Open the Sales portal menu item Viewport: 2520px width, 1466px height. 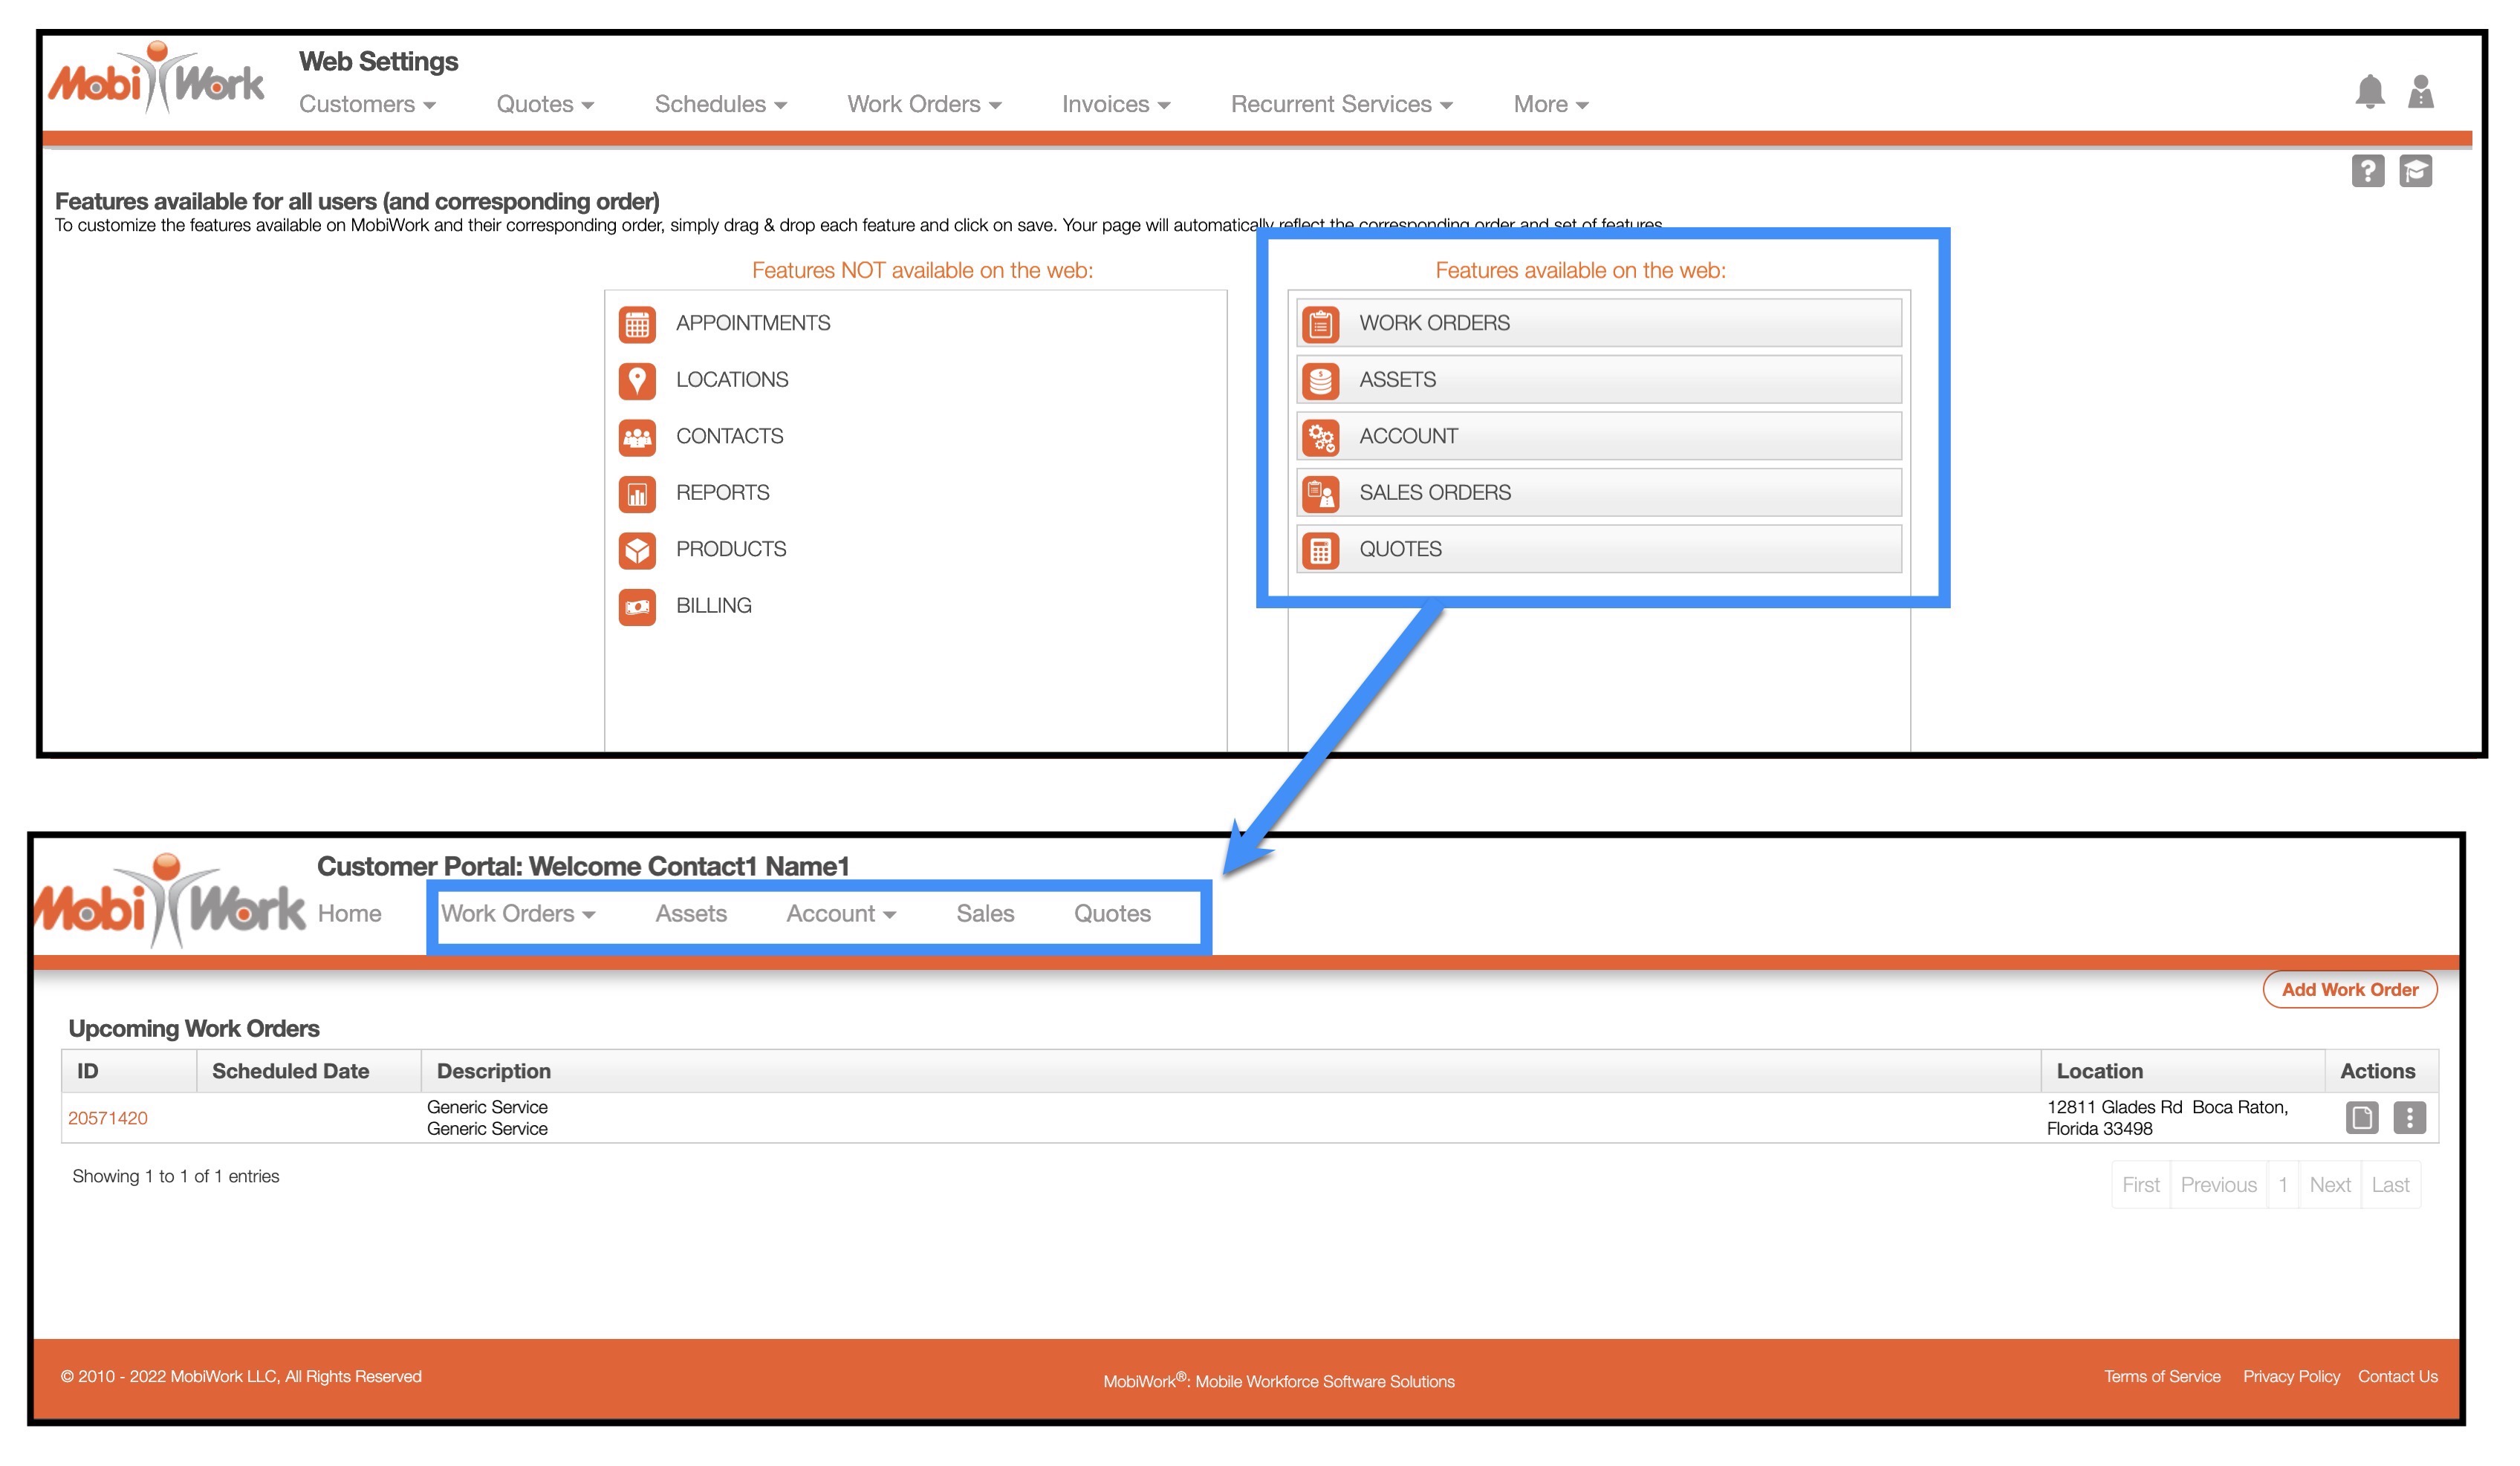[985, 913]
